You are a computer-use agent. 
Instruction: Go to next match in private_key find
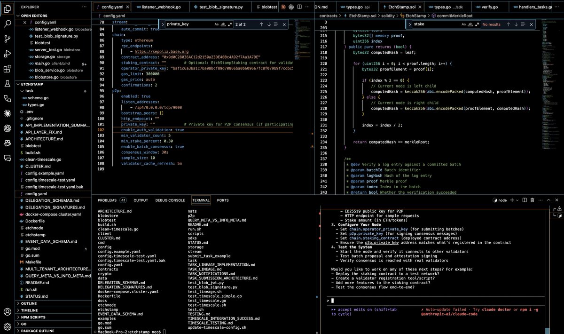point(269,24)
